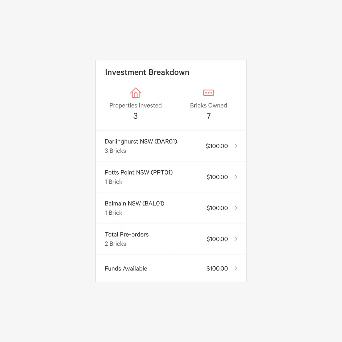The width and height of the screenshot is (342, 342).
Task: Open the Funds Available chevron arrow
Action: pyautogui.click(x=236, y=268)
